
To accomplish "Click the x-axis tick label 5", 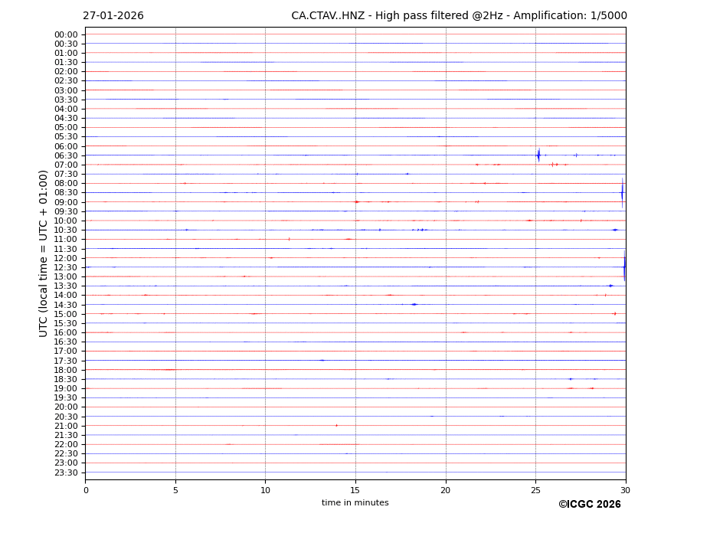I will pyautogui.click(x=175, y=490).
